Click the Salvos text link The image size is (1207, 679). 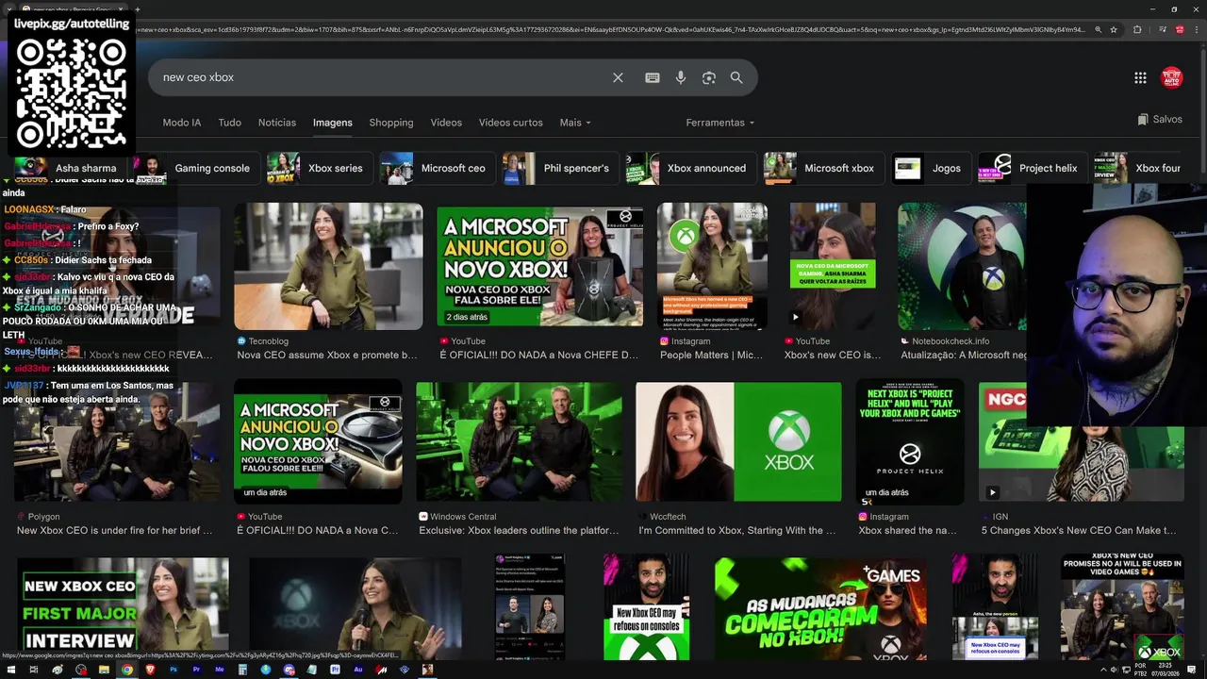click(x=1167, y=120)
